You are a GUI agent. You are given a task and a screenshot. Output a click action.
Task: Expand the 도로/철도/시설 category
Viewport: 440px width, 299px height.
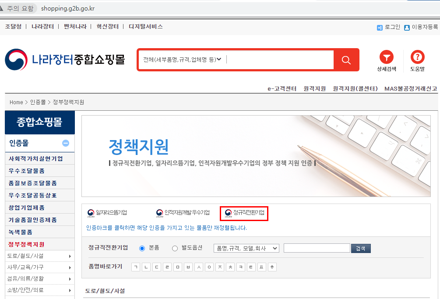click(39, 256)
